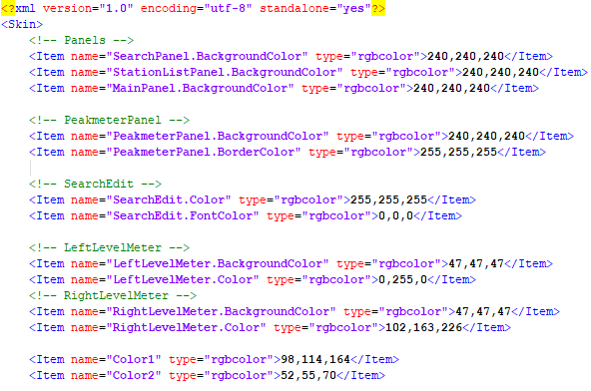Click the standalone="yes" attribute

[315, 8]
